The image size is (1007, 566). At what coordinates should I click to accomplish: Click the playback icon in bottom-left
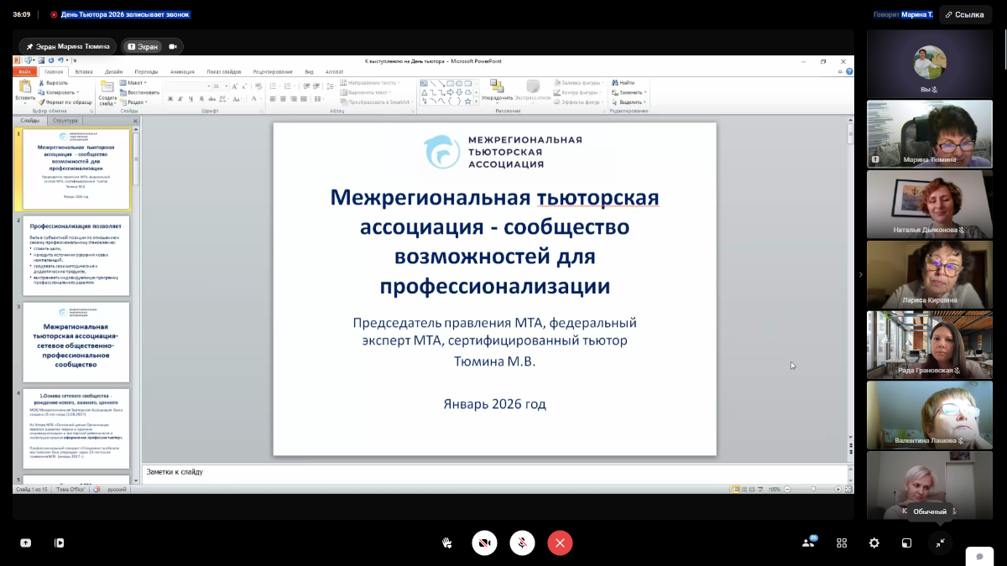[x=59, y=543]
